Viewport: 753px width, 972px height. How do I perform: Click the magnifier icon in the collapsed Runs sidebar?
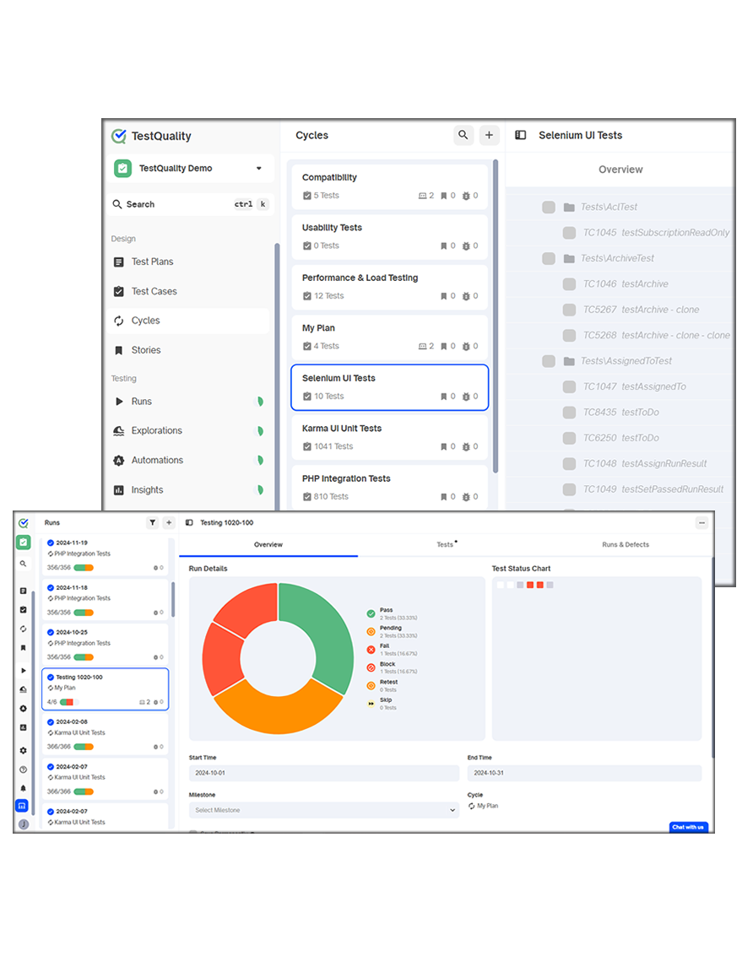(x=23, y=564)
